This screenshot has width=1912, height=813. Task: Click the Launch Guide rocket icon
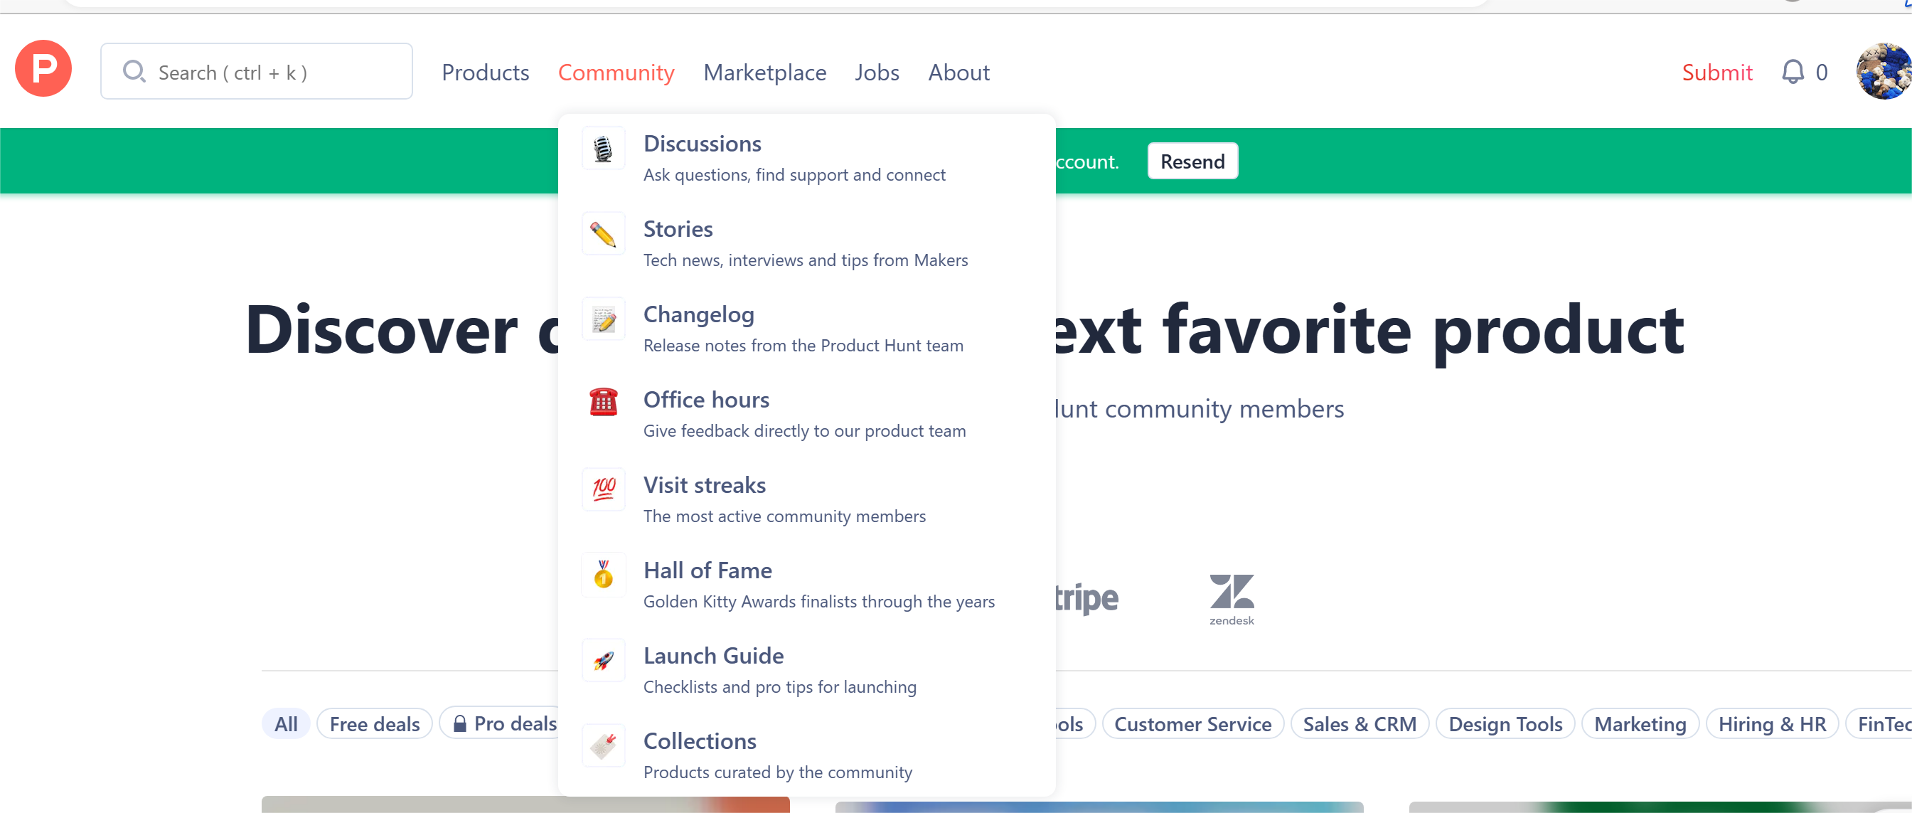pos(603,659)
